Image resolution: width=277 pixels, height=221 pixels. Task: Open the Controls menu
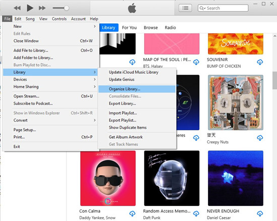[x=59, y=19]
